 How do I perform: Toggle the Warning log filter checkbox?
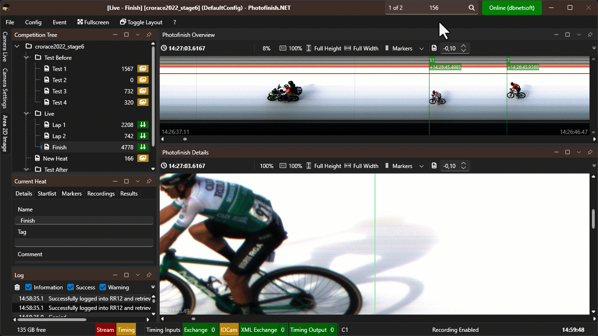pos(103,287)
